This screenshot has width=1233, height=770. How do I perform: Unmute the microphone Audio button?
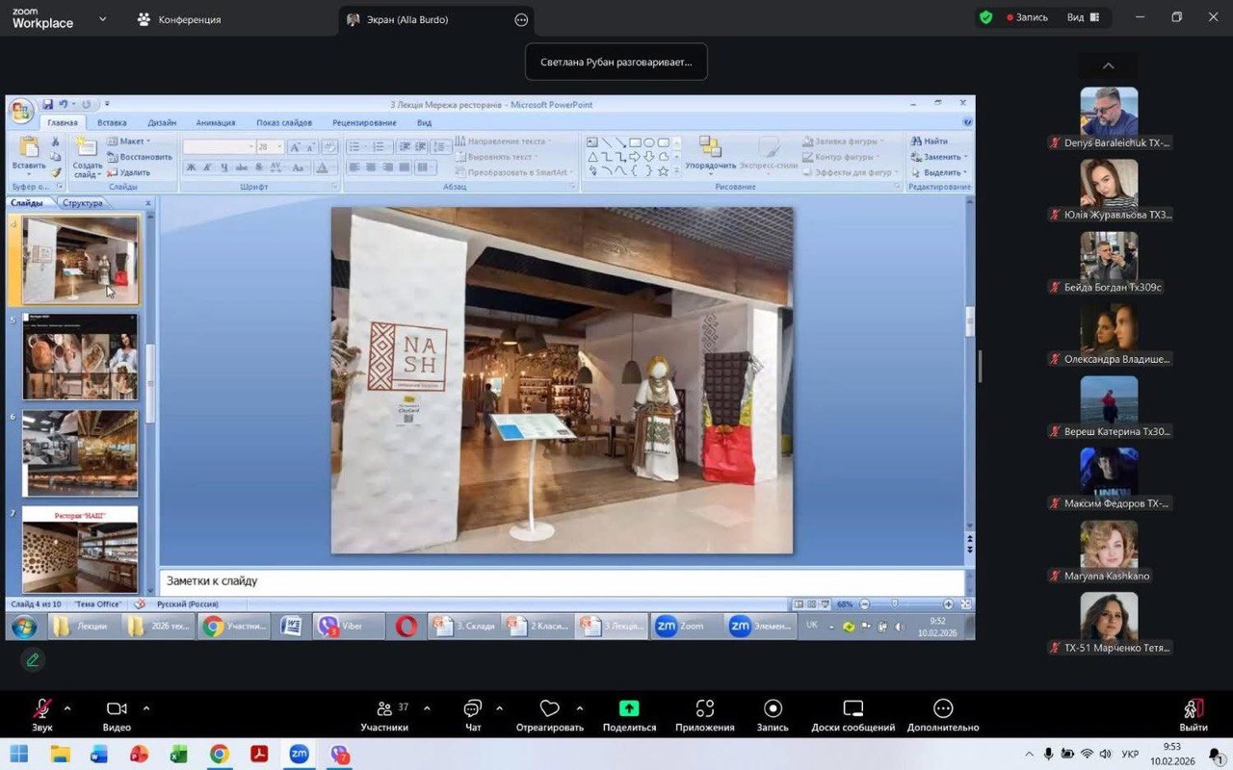coord(42,709)
